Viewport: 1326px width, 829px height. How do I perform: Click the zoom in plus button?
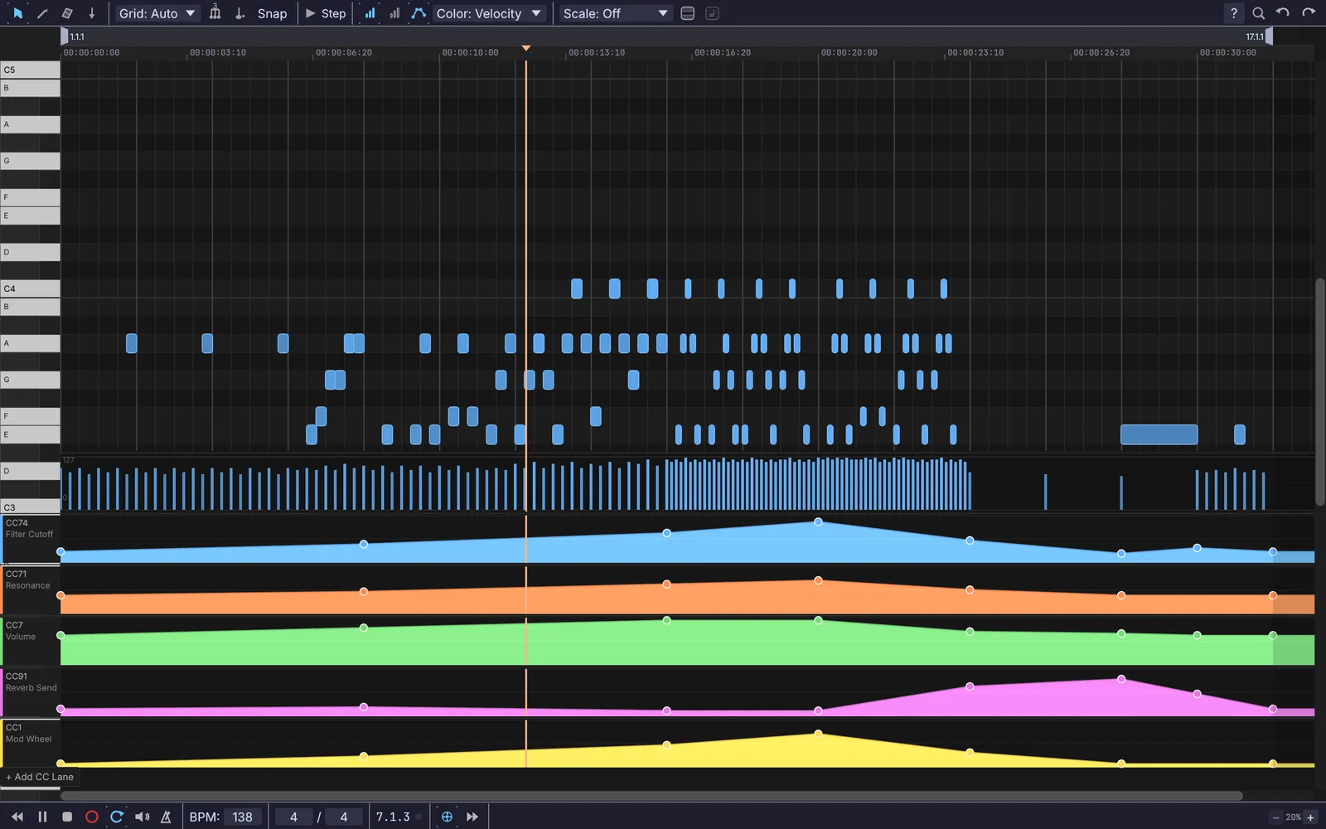1310,817
